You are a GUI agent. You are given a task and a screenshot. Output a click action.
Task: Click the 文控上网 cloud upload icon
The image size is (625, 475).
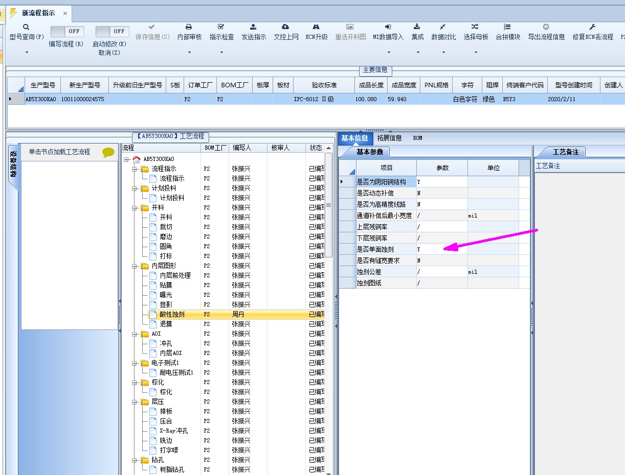click(x=285, y=27)
